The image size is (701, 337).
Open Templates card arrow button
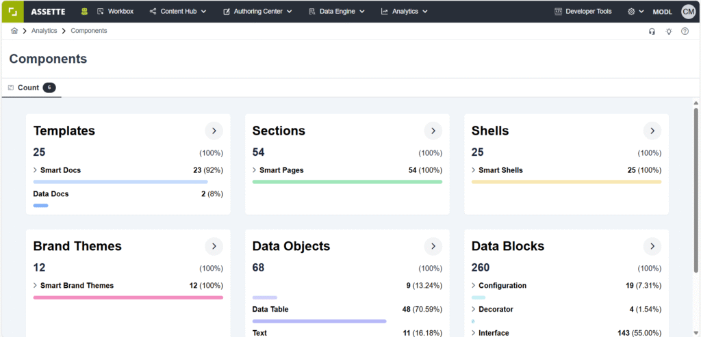tap(214, 131)
